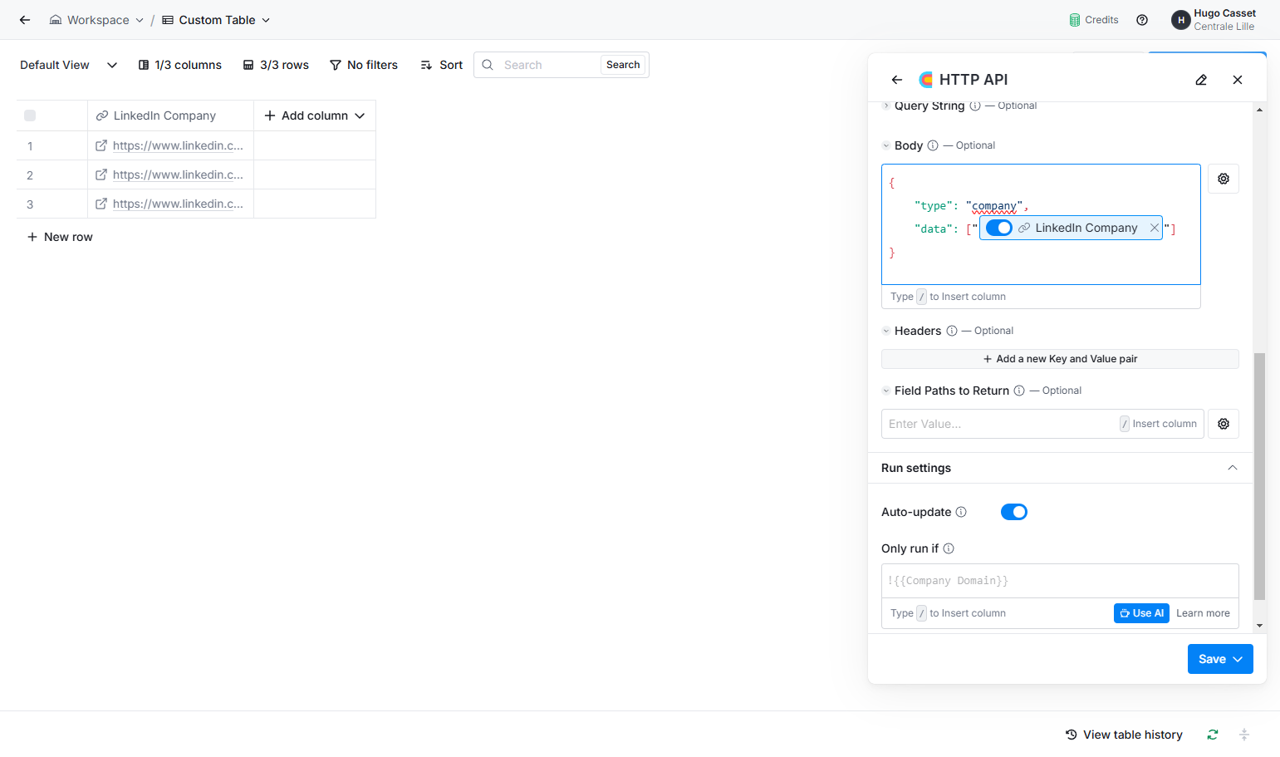Viewport: 1280px width, 757px height.
Task: Click View table history
Action: (x=1124, y=735)
